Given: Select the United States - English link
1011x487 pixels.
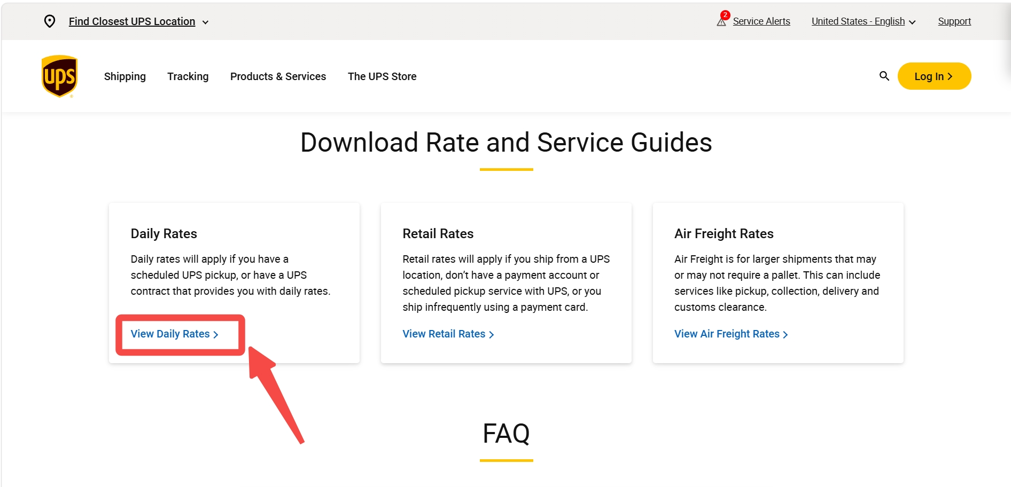Looking at the screenshot, I should [858, 21].
